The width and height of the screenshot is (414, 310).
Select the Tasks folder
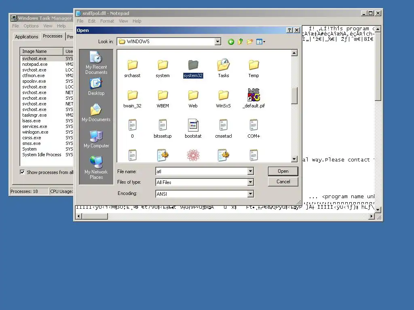pyautogui.click(x=223, y=68)
